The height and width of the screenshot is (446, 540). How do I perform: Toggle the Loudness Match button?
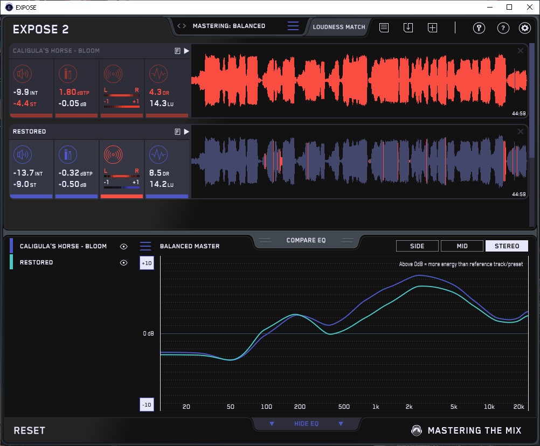[x=339, y=27]
